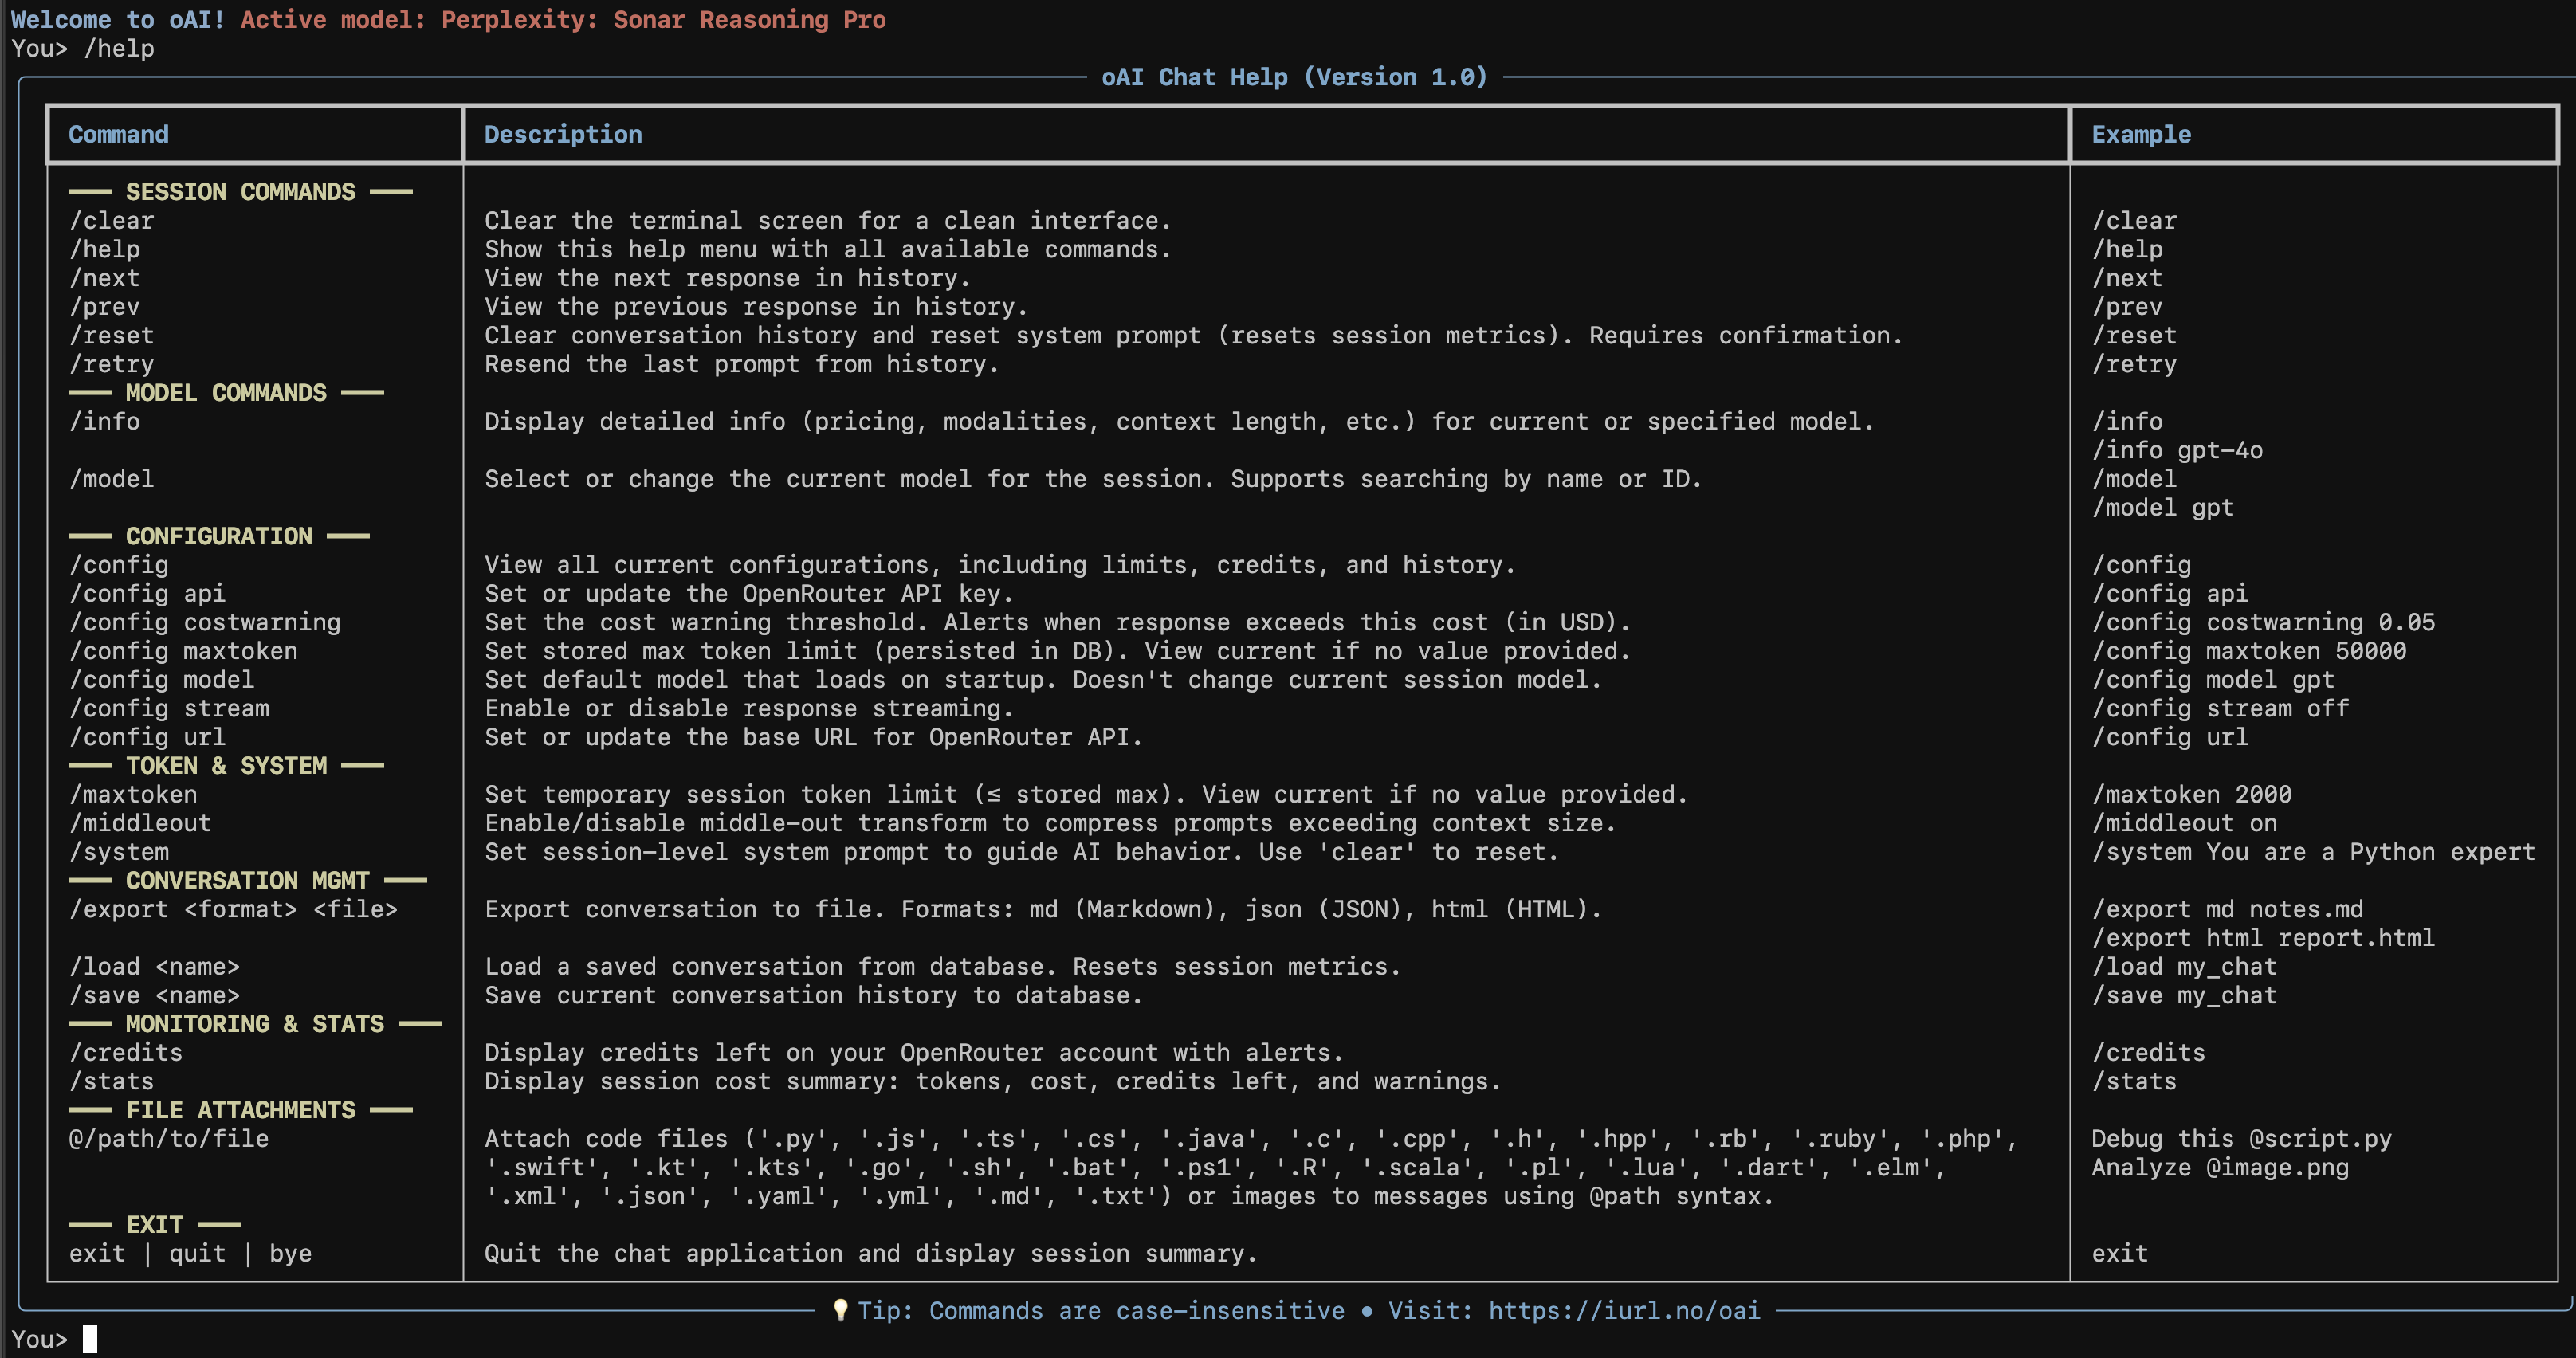The height and width of the screenshot is (1358, 2576).
Task: Click /config stream in the command list
Action: point(169,708)
